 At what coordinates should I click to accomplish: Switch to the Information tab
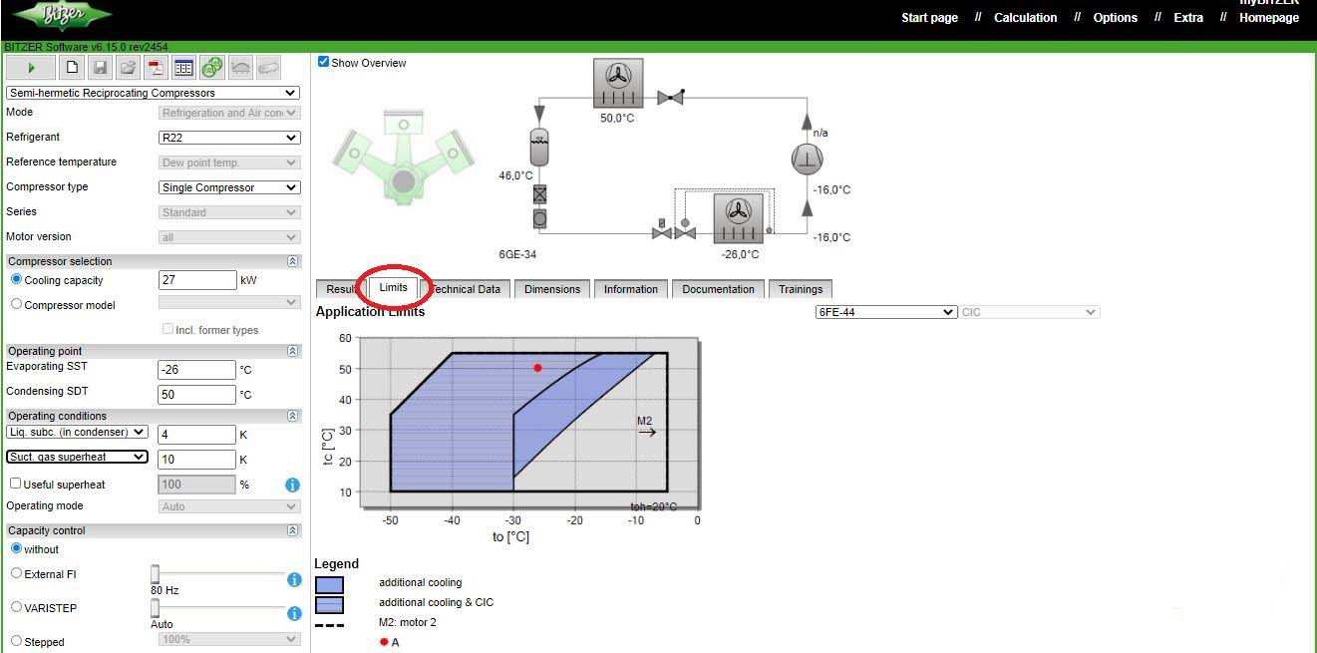(631, 289)
